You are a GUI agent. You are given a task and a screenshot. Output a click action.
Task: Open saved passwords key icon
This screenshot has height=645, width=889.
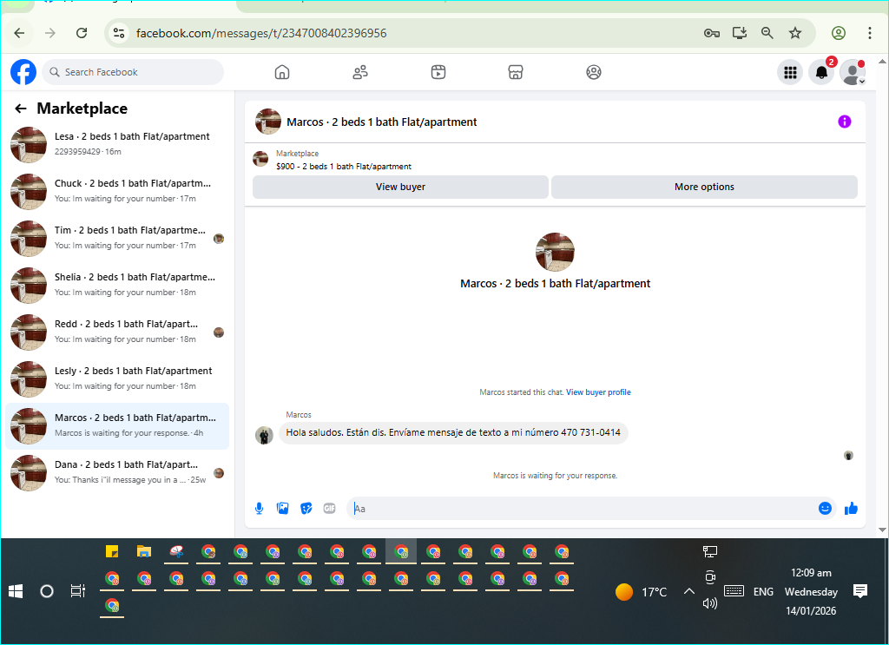coord(712,33)
